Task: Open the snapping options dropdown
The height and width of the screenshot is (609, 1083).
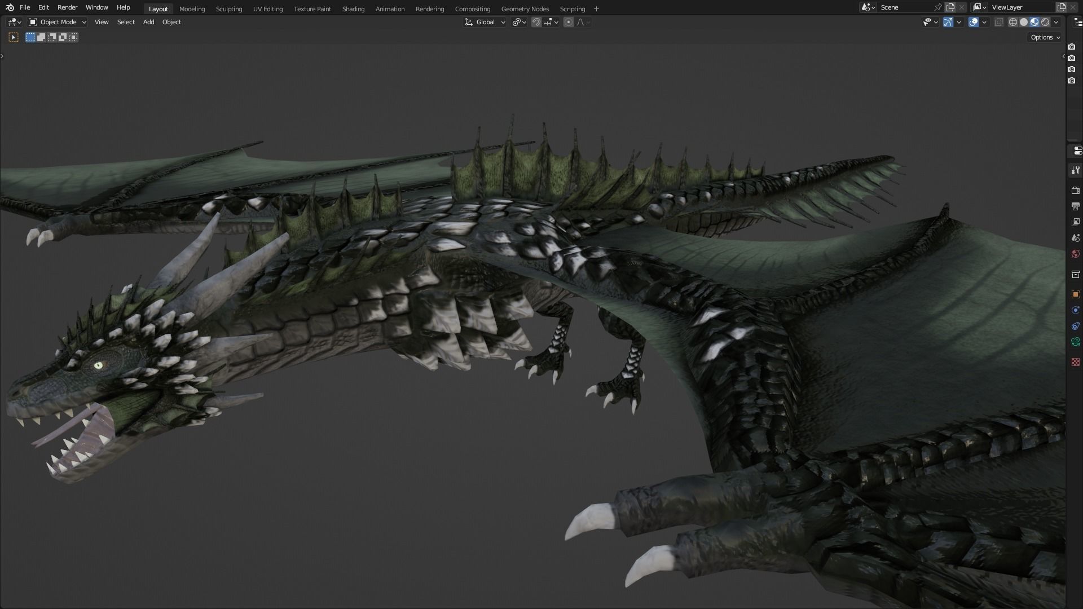Action: 551,22
